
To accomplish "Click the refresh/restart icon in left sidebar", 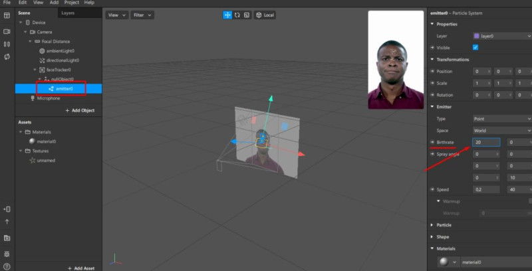I will pos(7,57).
